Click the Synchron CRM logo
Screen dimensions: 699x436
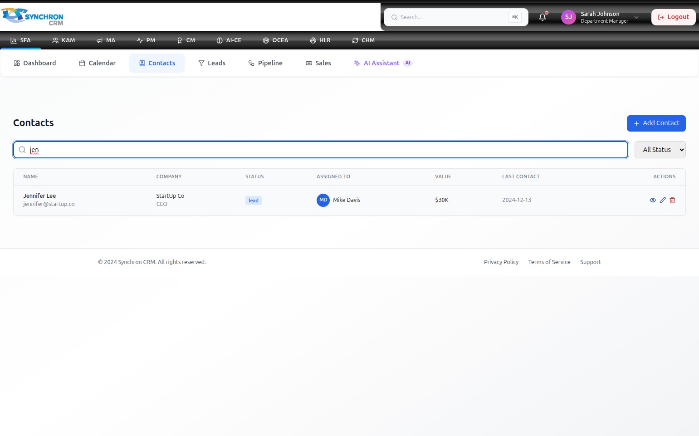point(32,17)
